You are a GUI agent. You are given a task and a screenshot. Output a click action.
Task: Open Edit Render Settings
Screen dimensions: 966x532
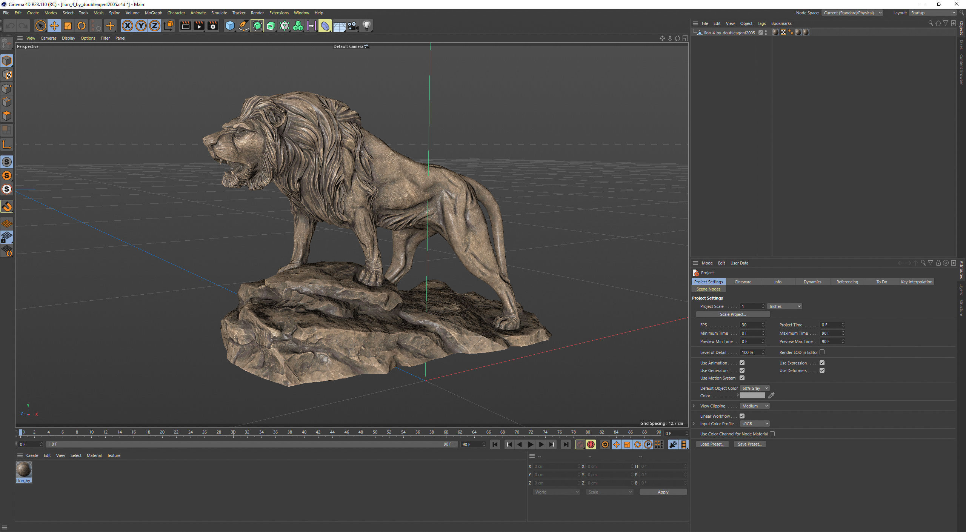coord(213,26)
